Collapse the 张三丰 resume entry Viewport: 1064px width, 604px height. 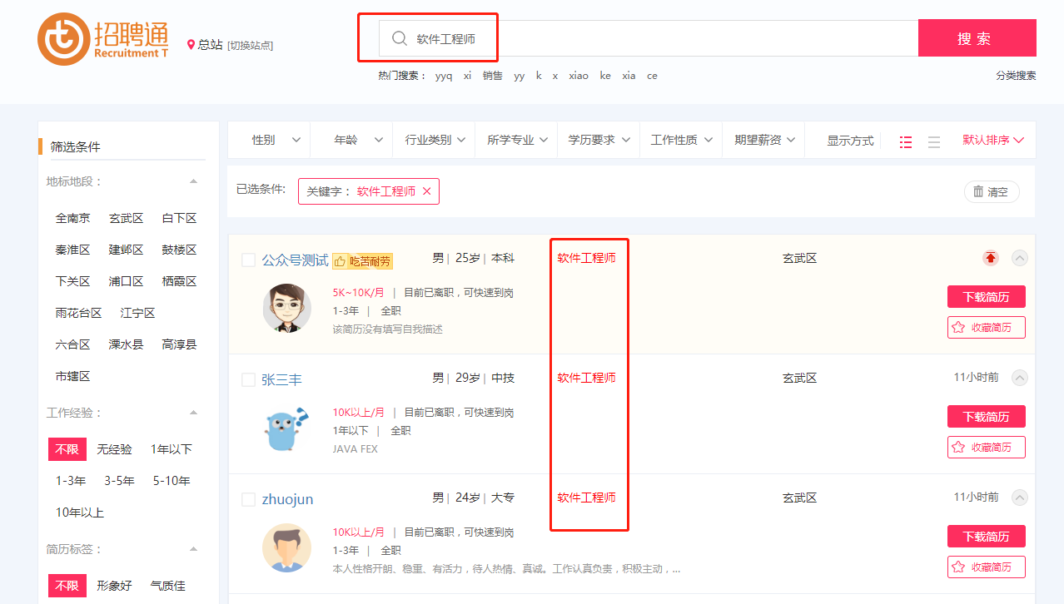[x=1019, y=378]
